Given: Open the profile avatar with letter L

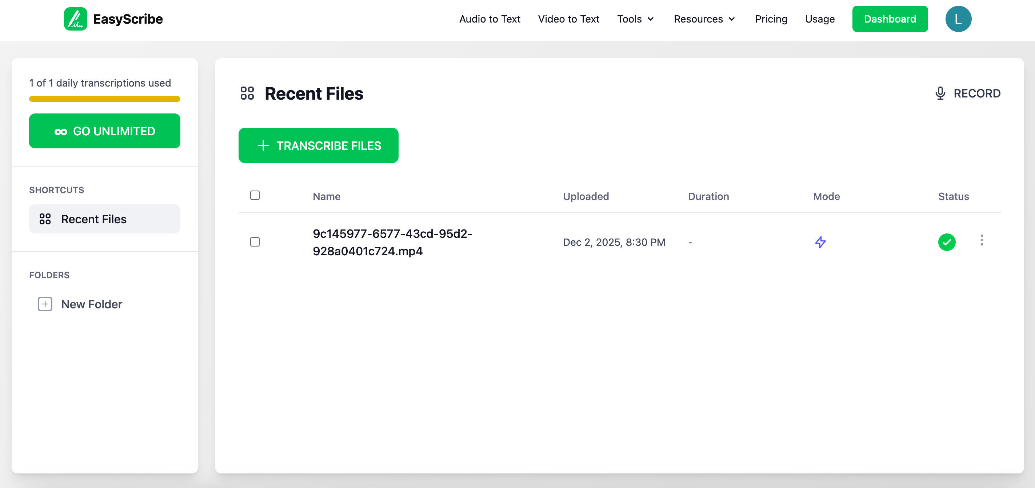Looking at the screenshot, I should 958,19.
